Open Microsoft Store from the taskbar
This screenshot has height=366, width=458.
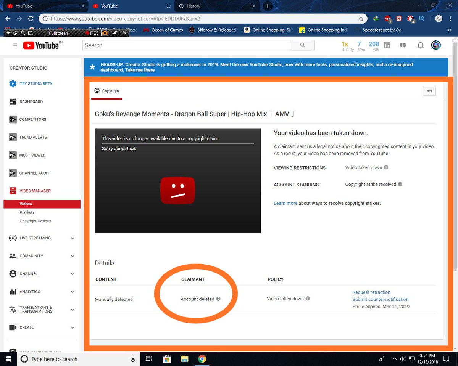pos(167,359)
